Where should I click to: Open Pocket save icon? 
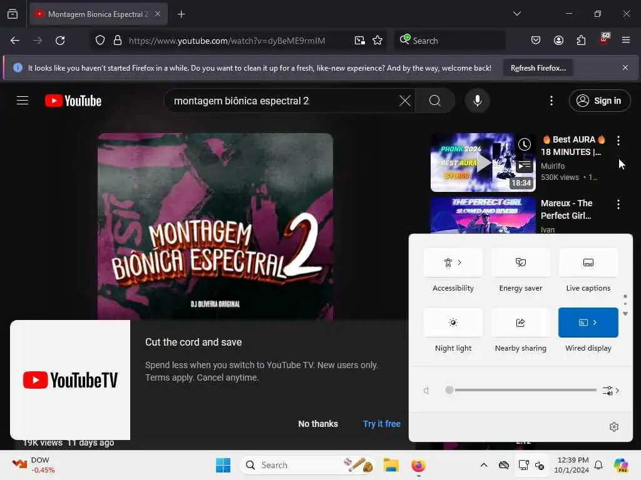tap(536, 41)
